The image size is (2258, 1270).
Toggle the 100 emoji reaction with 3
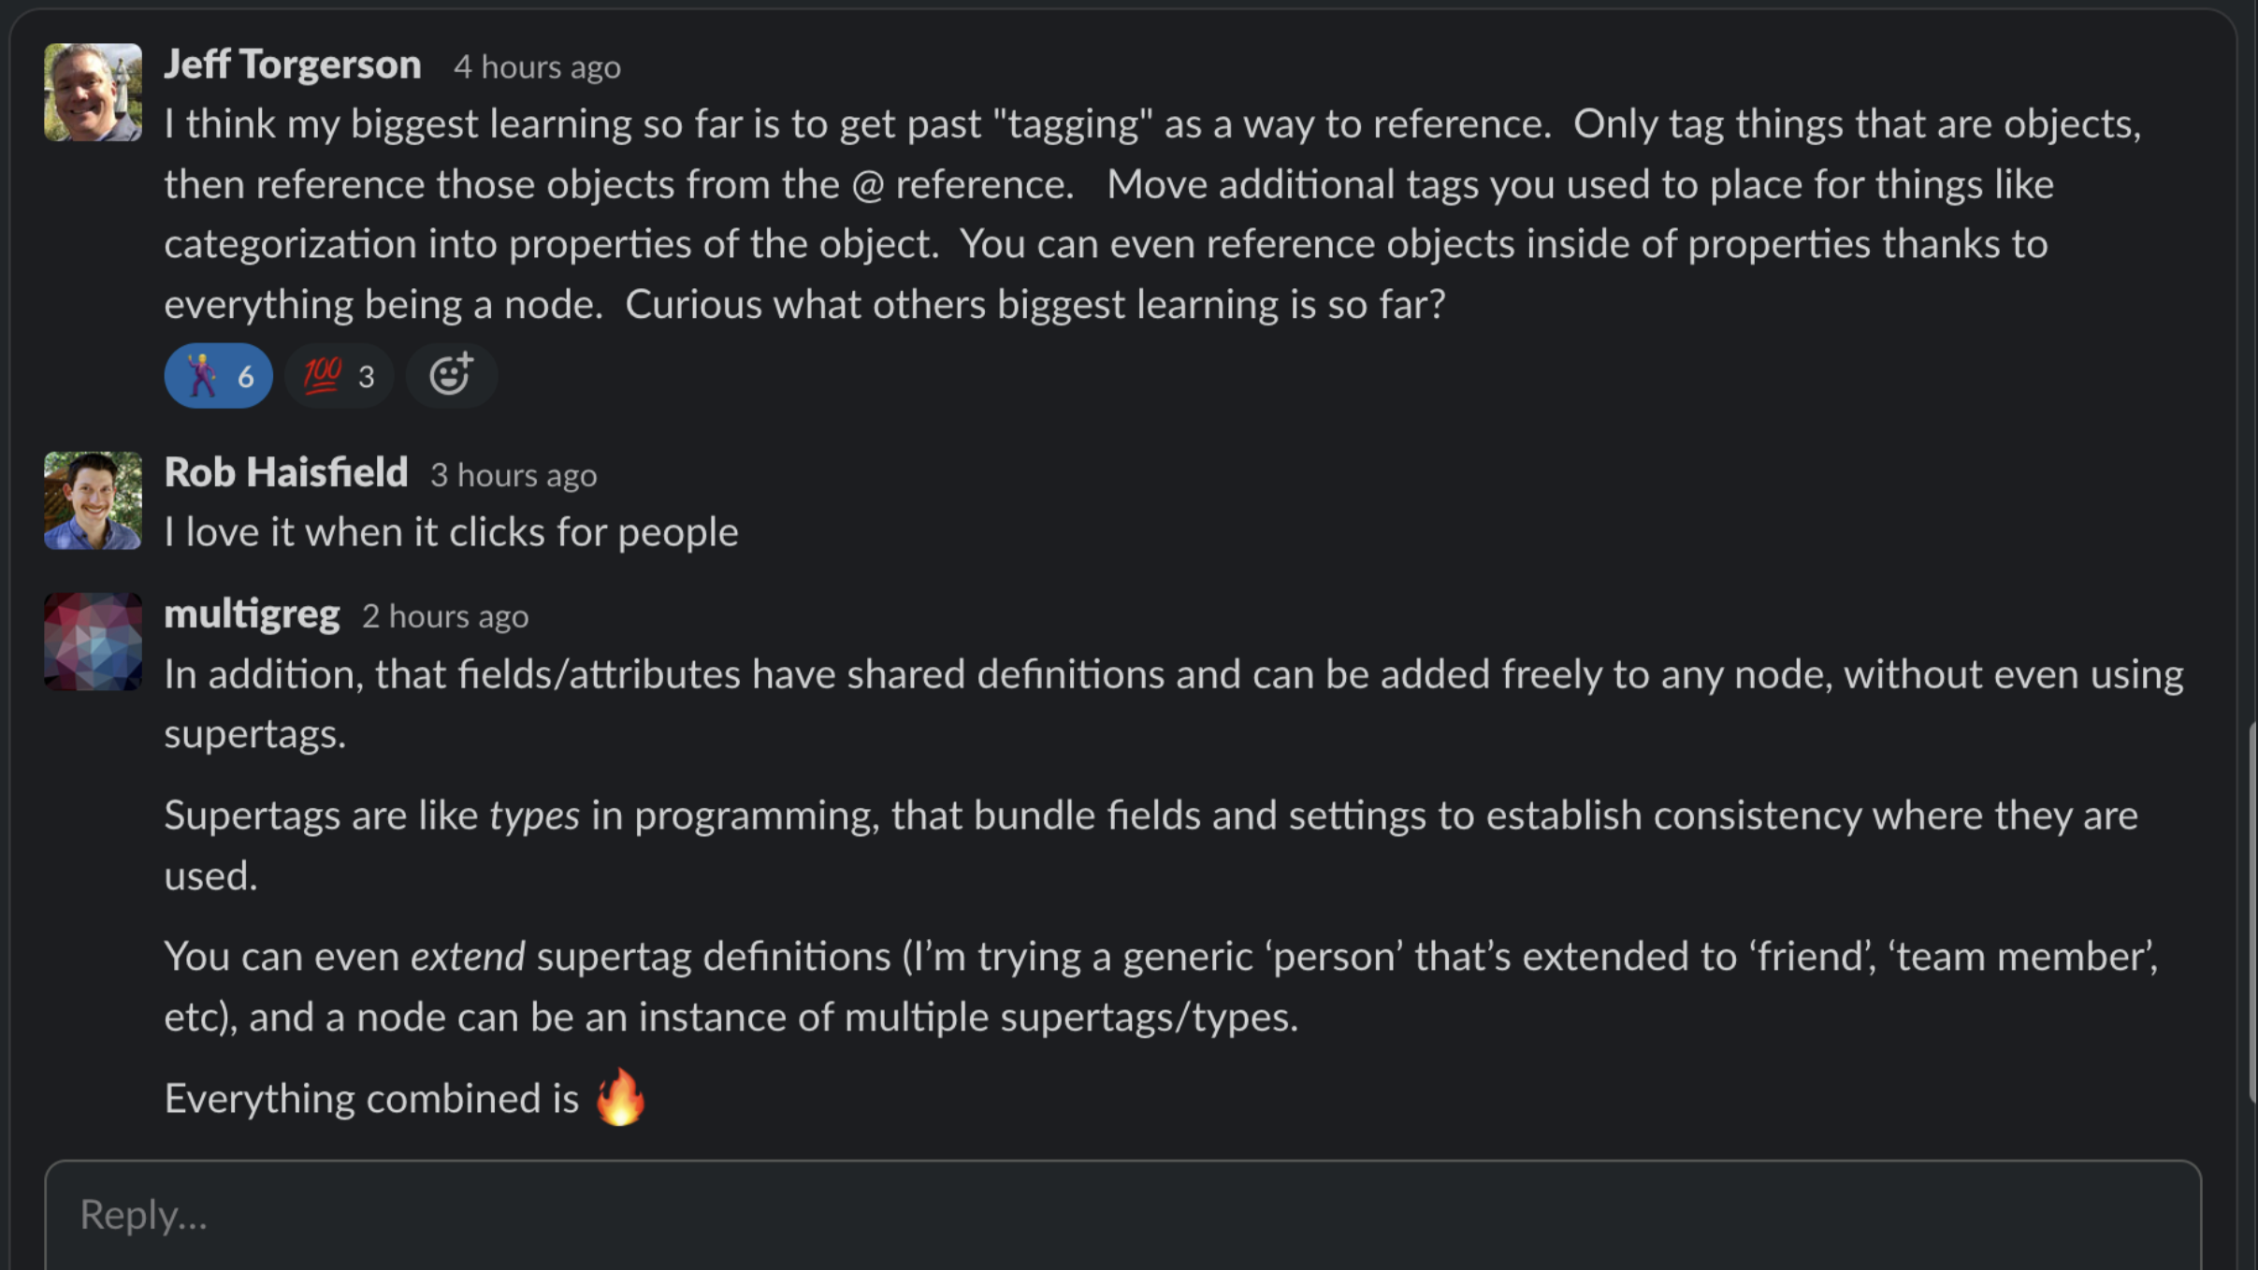point(339,376)
